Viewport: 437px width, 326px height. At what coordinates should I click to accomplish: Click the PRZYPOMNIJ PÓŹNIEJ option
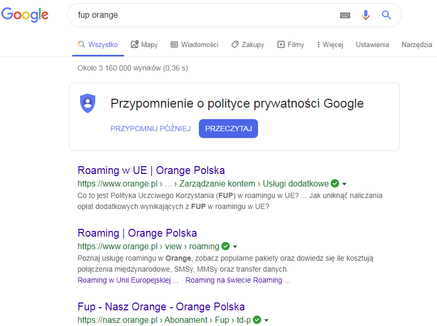pos(150,129)
